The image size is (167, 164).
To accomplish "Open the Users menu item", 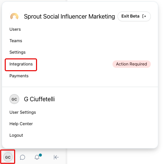I will 15,29.
